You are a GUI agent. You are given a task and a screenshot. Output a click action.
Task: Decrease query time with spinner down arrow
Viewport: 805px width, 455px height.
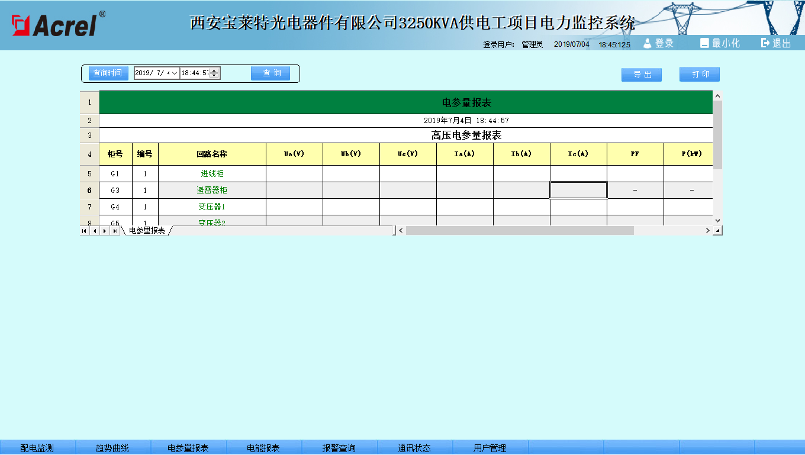(x=214, y=76)
